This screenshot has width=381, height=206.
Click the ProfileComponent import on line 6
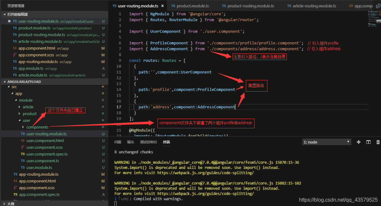click(x=169, y=43)
